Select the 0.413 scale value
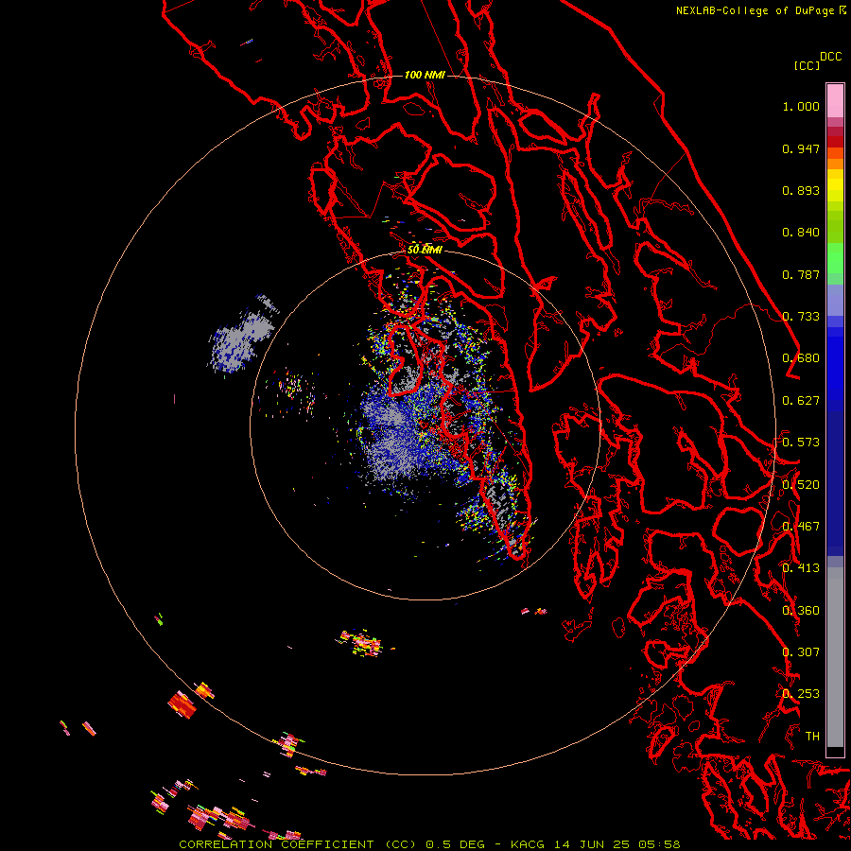851x851 pixels. (x=801, y=568)
